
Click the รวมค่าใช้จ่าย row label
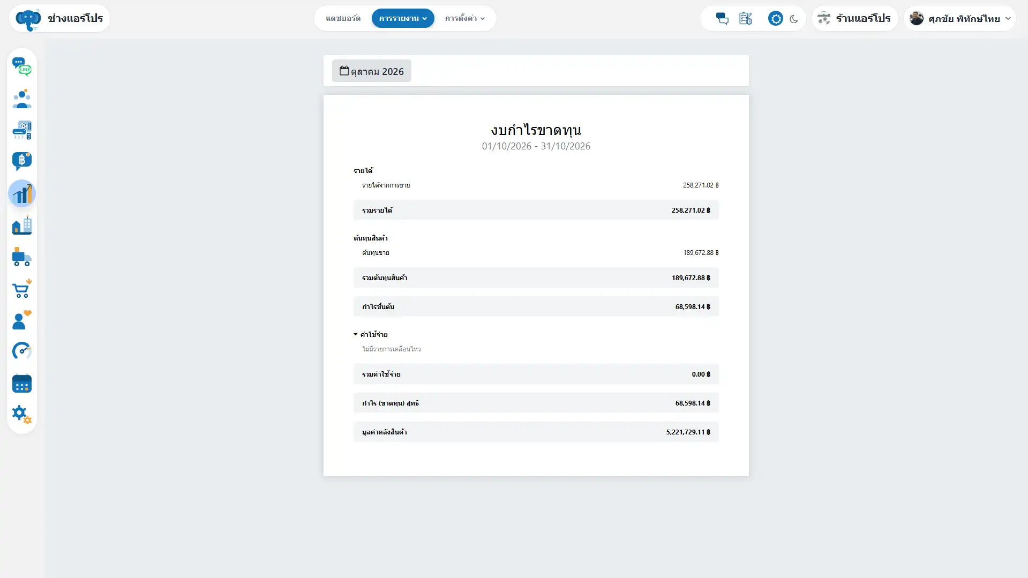[x=381, y=374]
